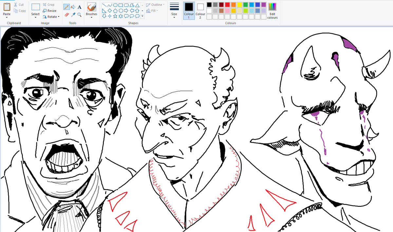
Task: Choose the Polygon shape
Action: (x=132, y=5)
